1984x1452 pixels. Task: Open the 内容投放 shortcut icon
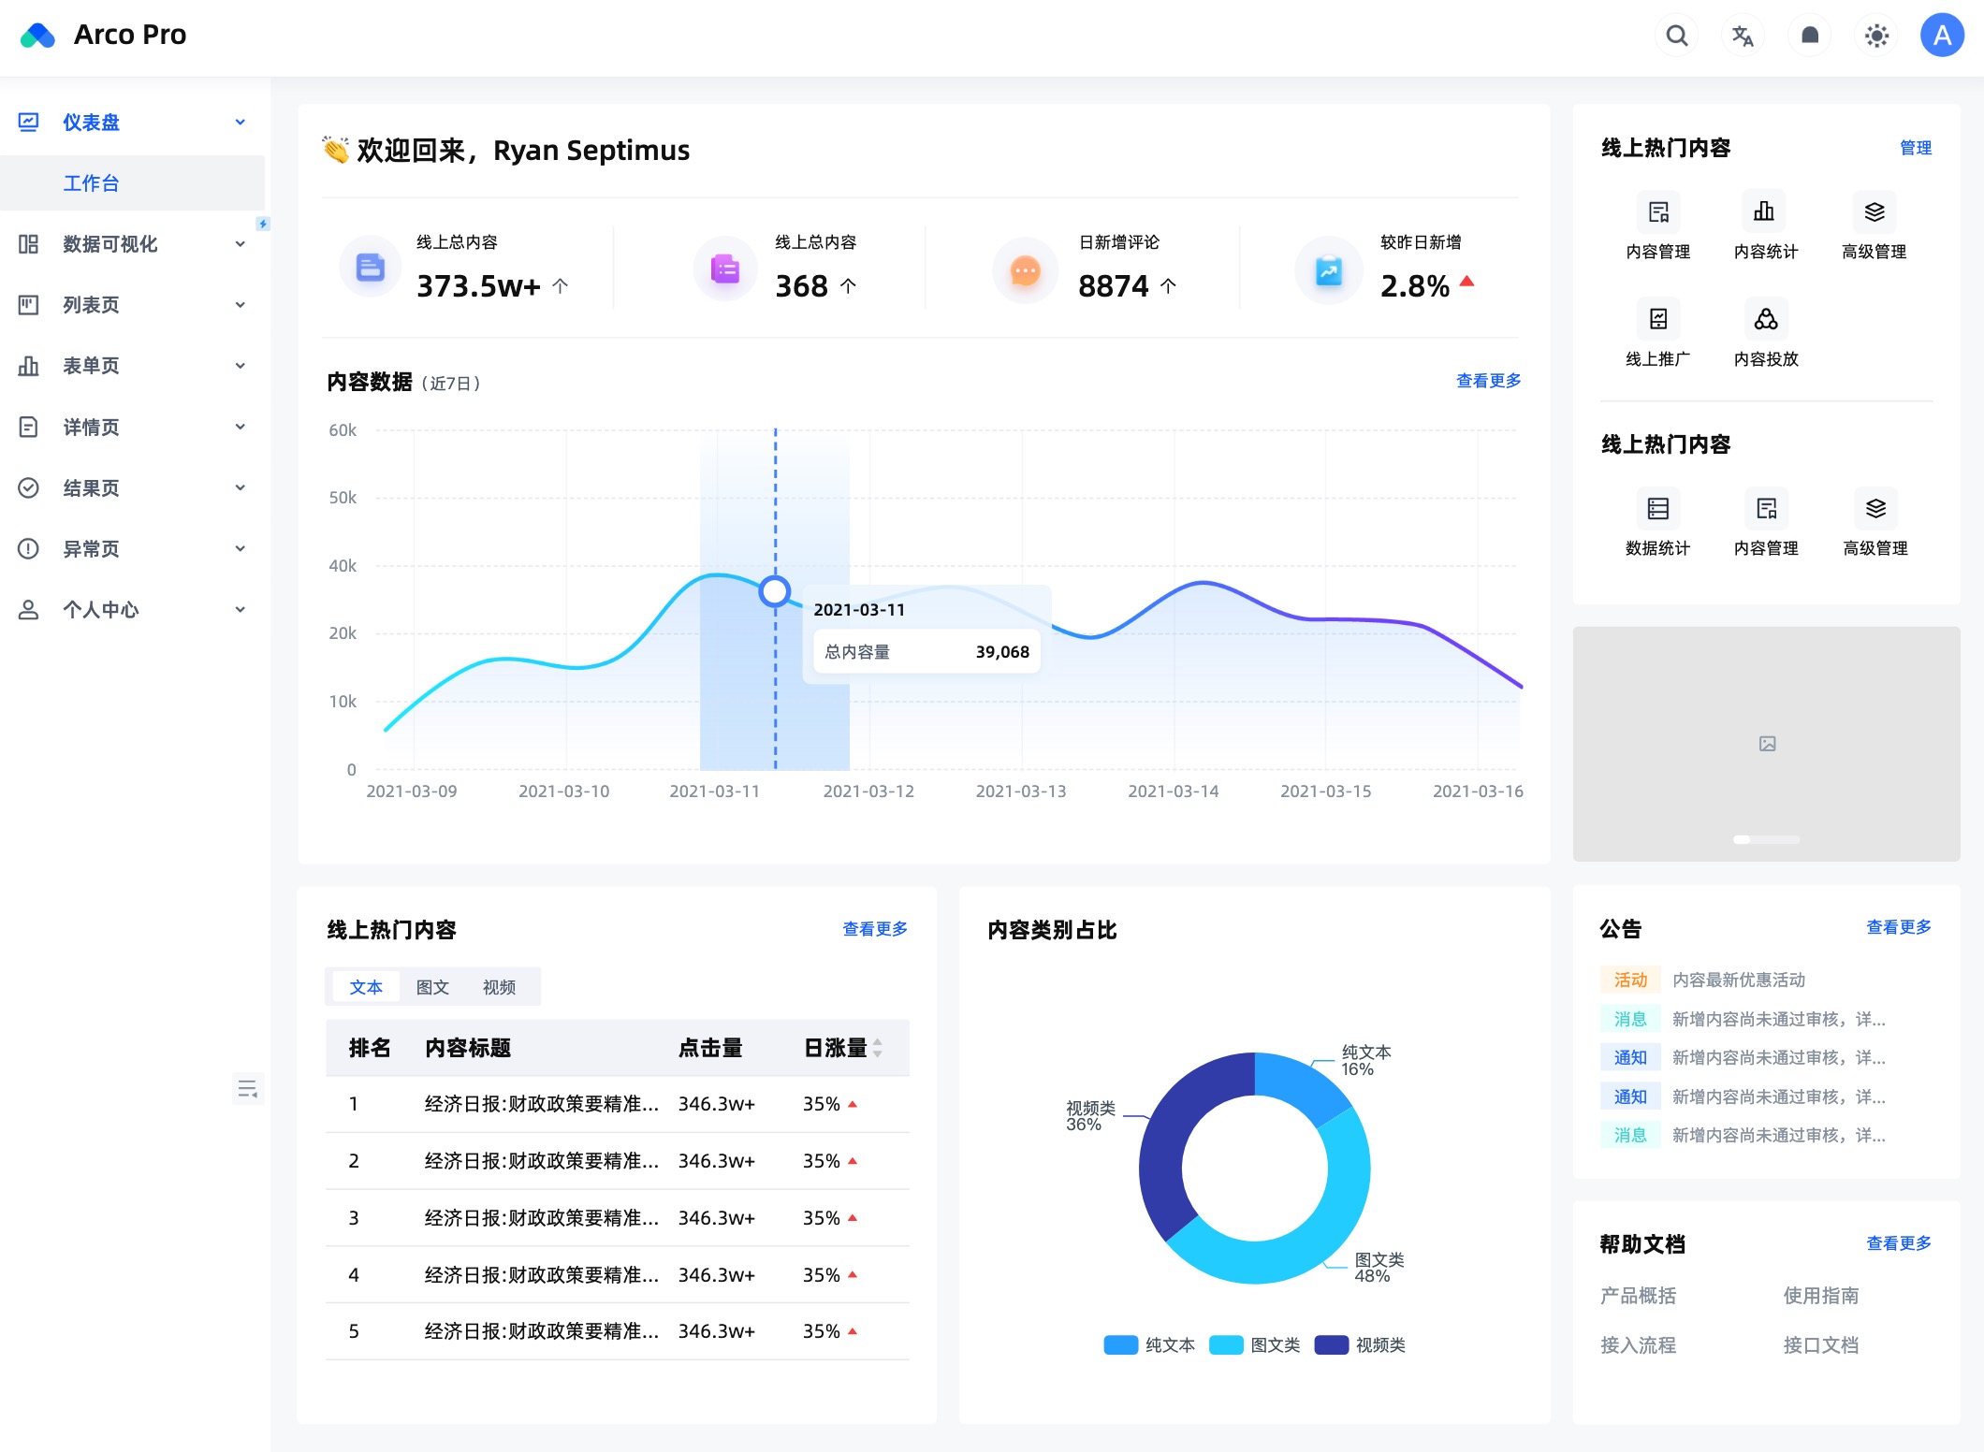coord(1765,320)
